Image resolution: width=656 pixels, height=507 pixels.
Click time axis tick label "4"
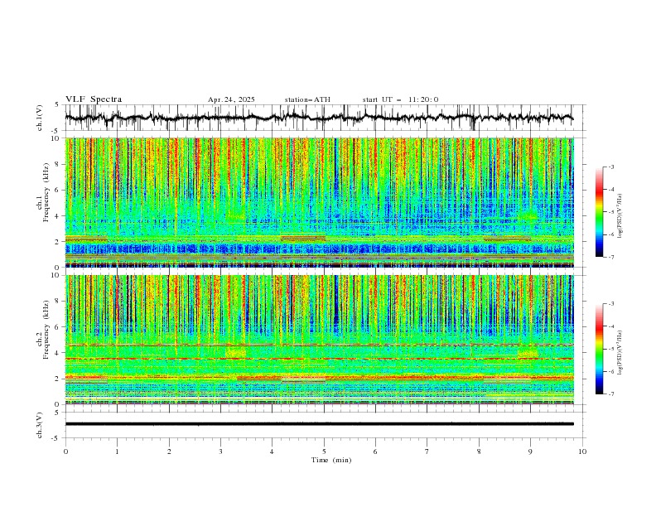click(x=272, y=451)
